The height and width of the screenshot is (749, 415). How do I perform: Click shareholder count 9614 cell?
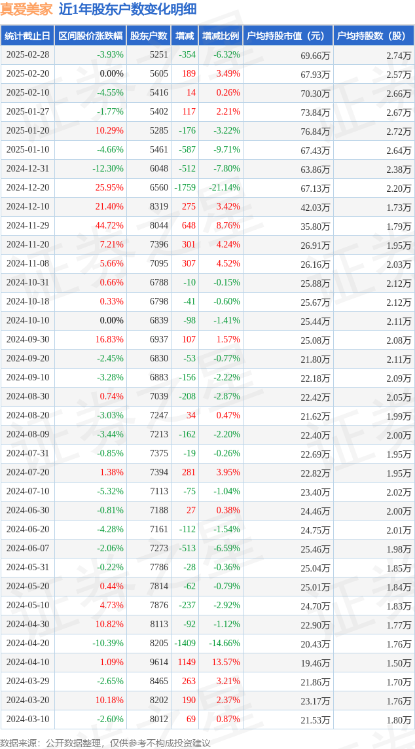click(159, 663)
